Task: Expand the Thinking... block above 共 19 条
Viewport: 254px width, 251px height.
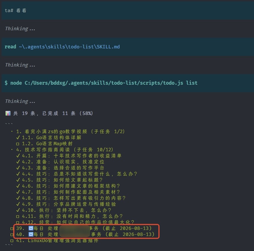Action: (20, 101)
